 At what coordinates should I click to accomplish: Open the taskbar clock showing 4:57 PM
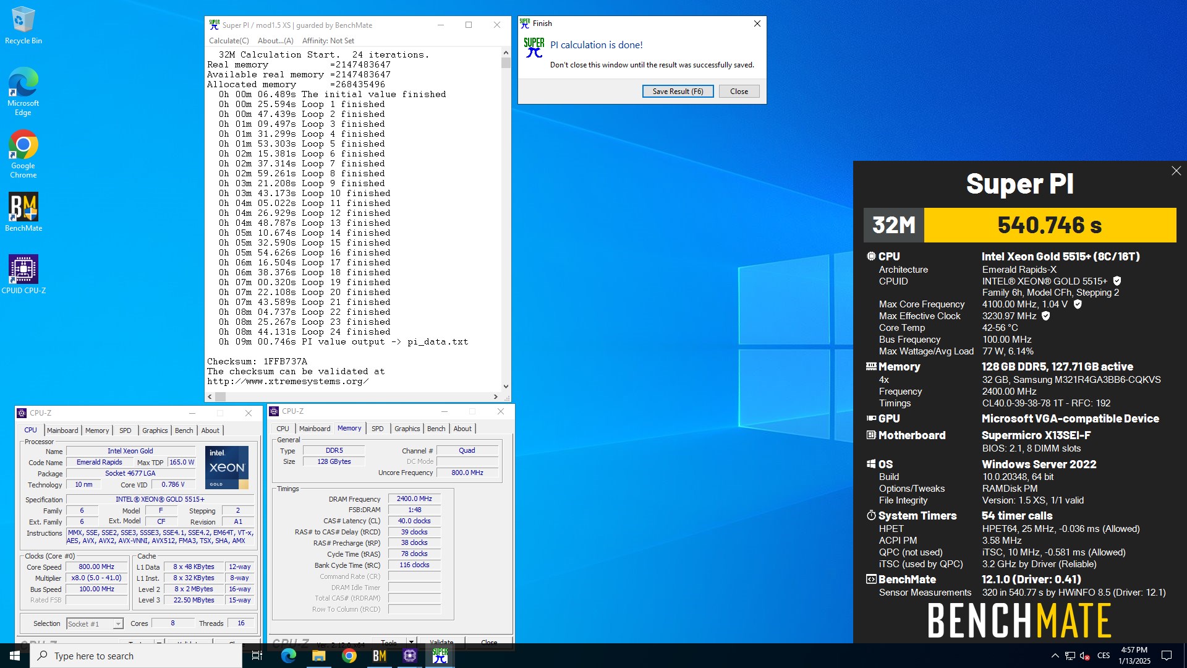(x=1134, y=656)
